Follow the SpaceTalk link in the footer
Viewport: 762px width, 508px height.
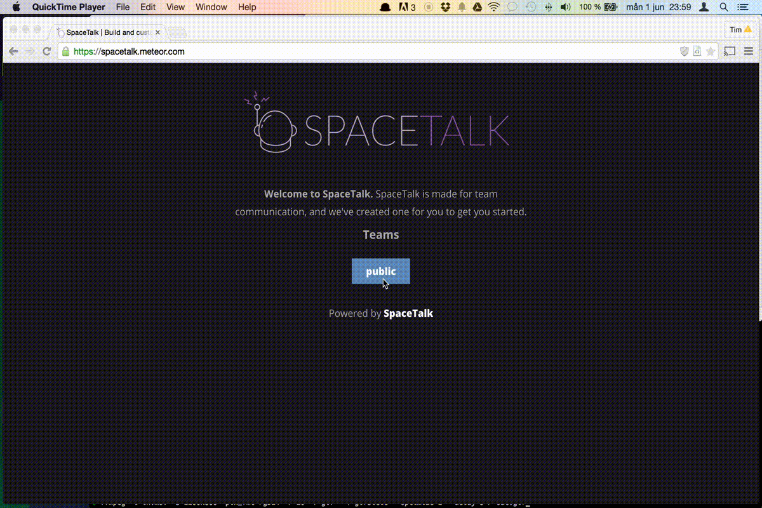pyautogui.click(x=408, y=313)
